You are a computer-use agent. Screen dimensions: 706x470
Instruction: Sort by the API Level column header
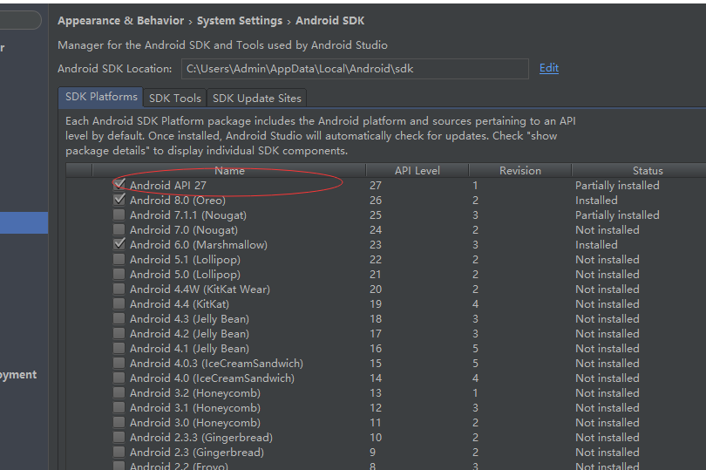[417, 171]
